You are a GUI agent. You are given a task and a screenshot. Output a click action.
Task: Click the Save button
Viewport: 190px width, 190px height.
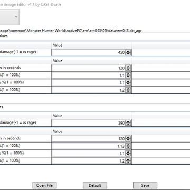click(x=145, y=185)
